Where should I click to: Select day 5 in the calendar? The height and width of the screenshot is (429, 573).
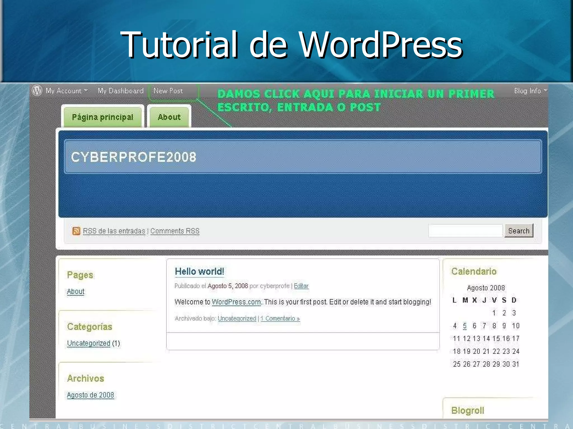465,326
